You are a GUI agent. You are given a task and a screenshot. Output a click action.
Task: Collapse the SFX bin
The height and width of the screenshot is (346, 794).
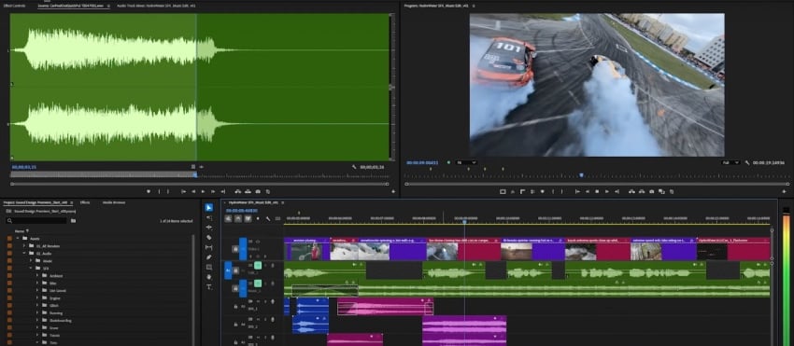click(x=31, y=268)
